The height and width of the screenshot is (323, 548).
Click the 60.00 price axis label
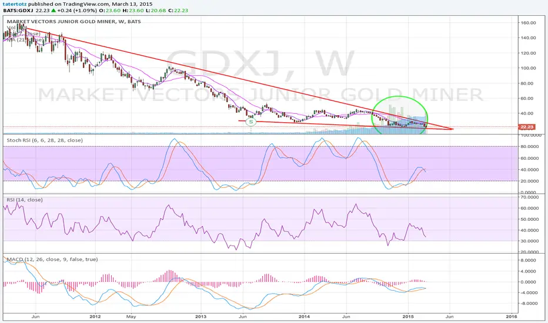pos(528,99)
